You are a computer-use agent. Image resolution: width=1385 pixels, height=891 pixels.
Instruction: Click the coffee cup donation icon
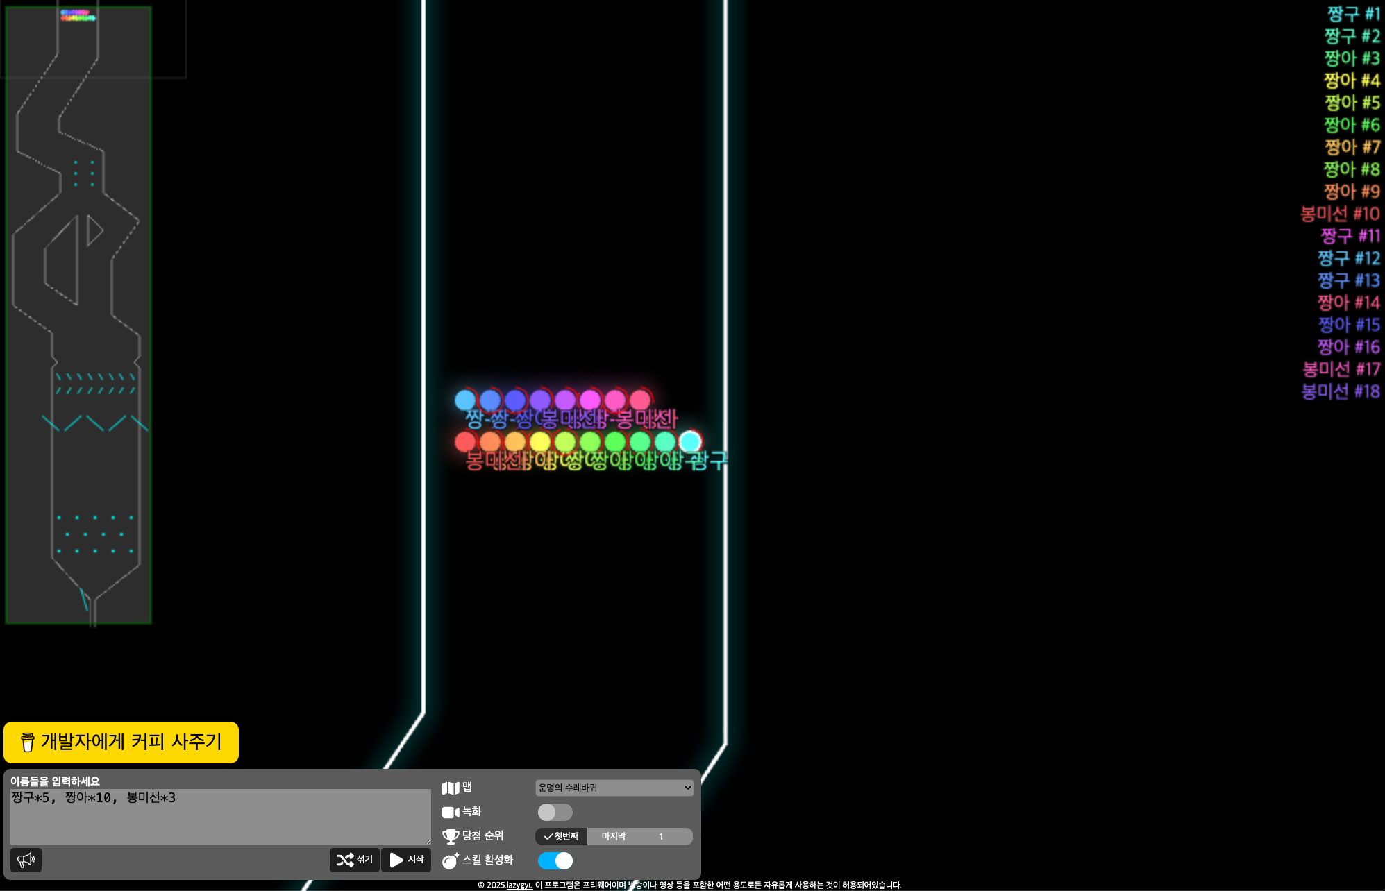(x=28, y=742)
